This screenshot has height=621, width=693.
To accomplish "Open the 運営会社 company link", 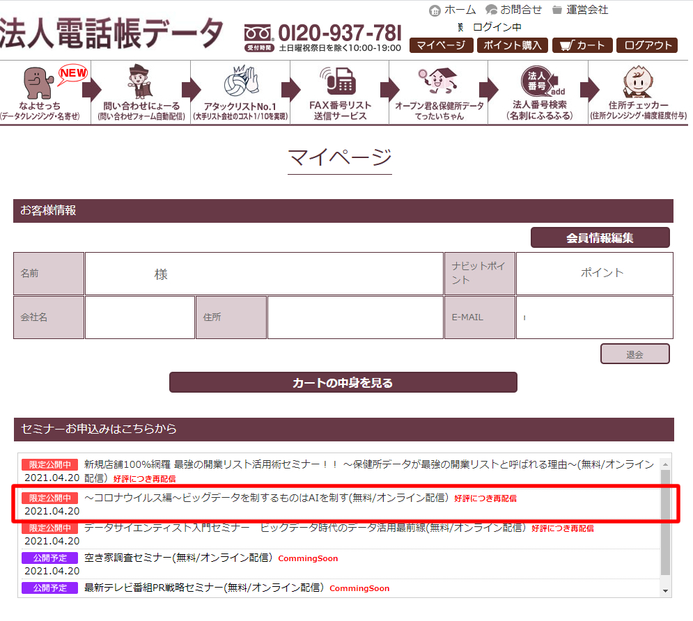I will click(x=580, y=10).
